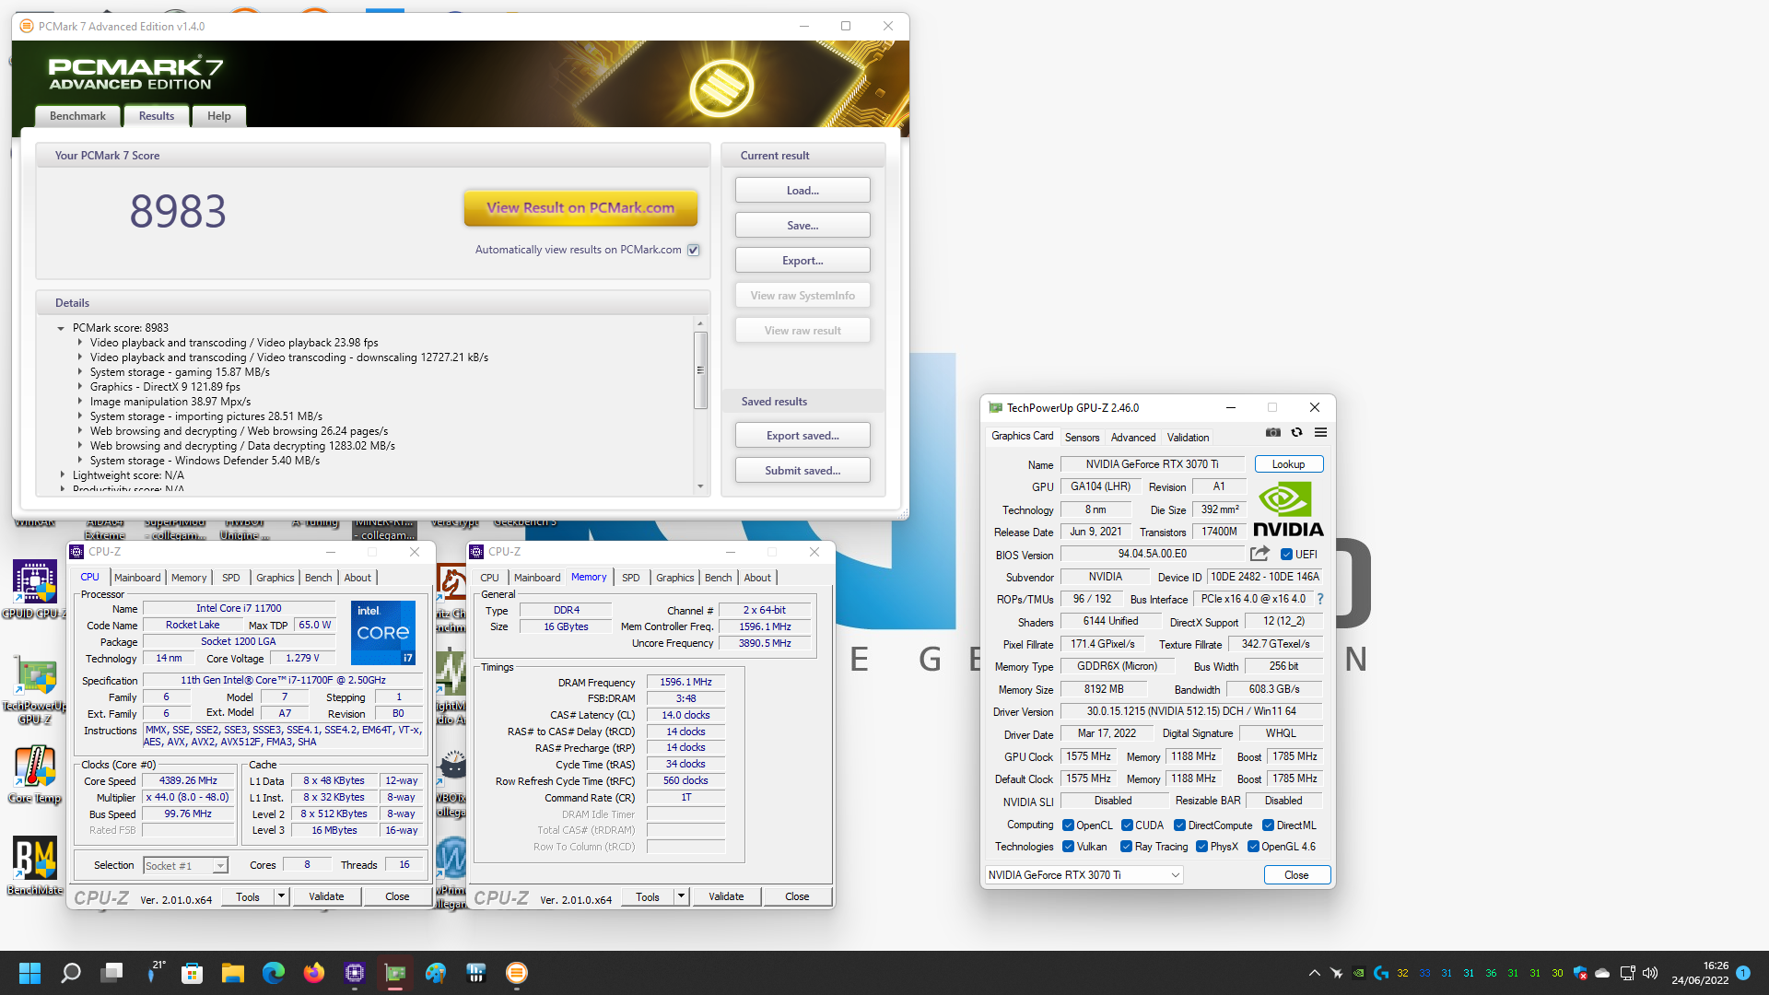
Task: Toggle the DirectCompute checkbox
Action: pos(1180,825)
